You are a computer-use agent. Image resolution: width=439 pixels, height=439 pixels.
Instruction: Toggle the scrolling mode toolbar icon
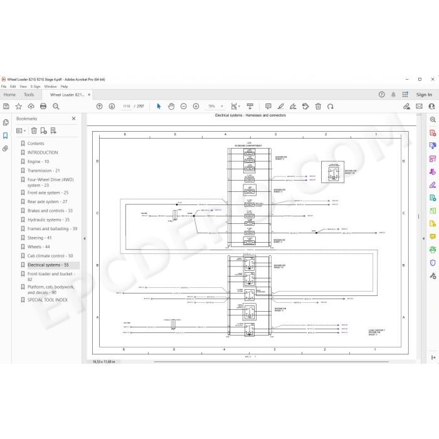250,107
